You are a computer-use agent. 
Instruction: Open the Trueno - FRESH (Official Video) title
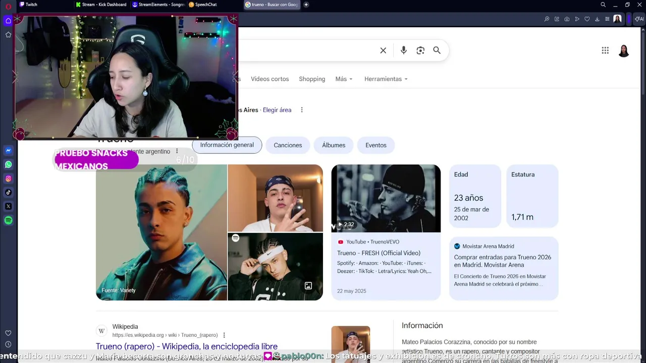pos(379,253)
